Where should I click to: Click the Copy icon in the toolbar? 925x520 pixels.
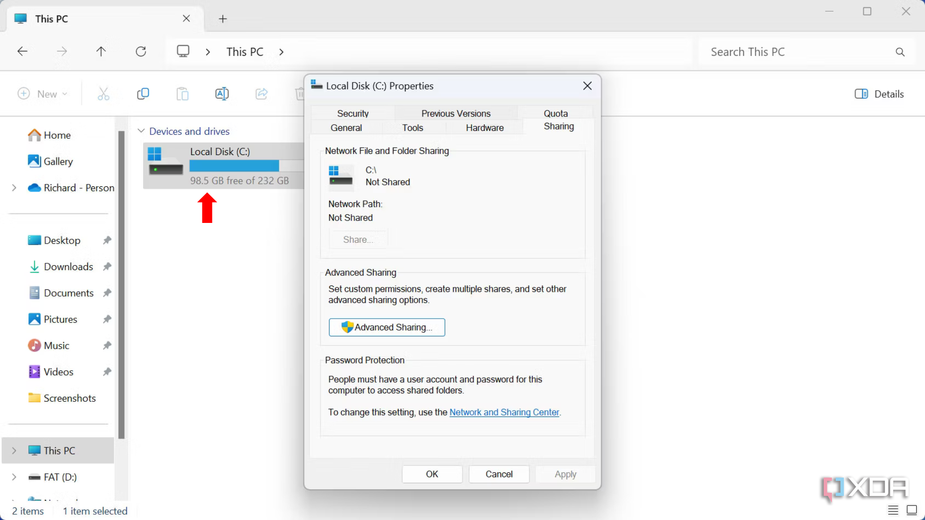[x=143, y=93]
